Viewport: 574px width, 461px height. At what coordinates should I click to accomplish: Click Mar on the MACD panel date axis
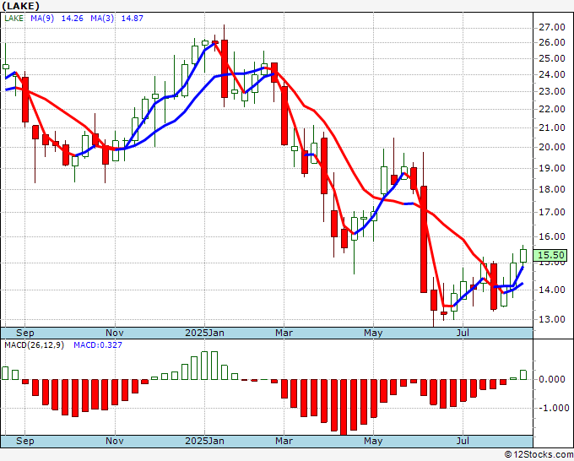(284, 441)
